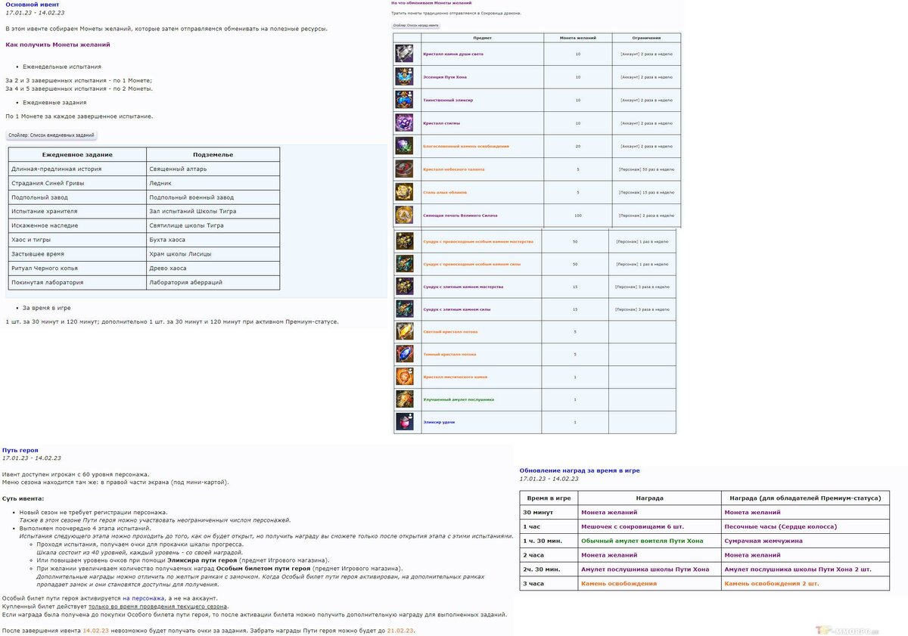Click the Путь героя heading
The height and width of the screenshot is (636, 908).
(x=20, y=450)
